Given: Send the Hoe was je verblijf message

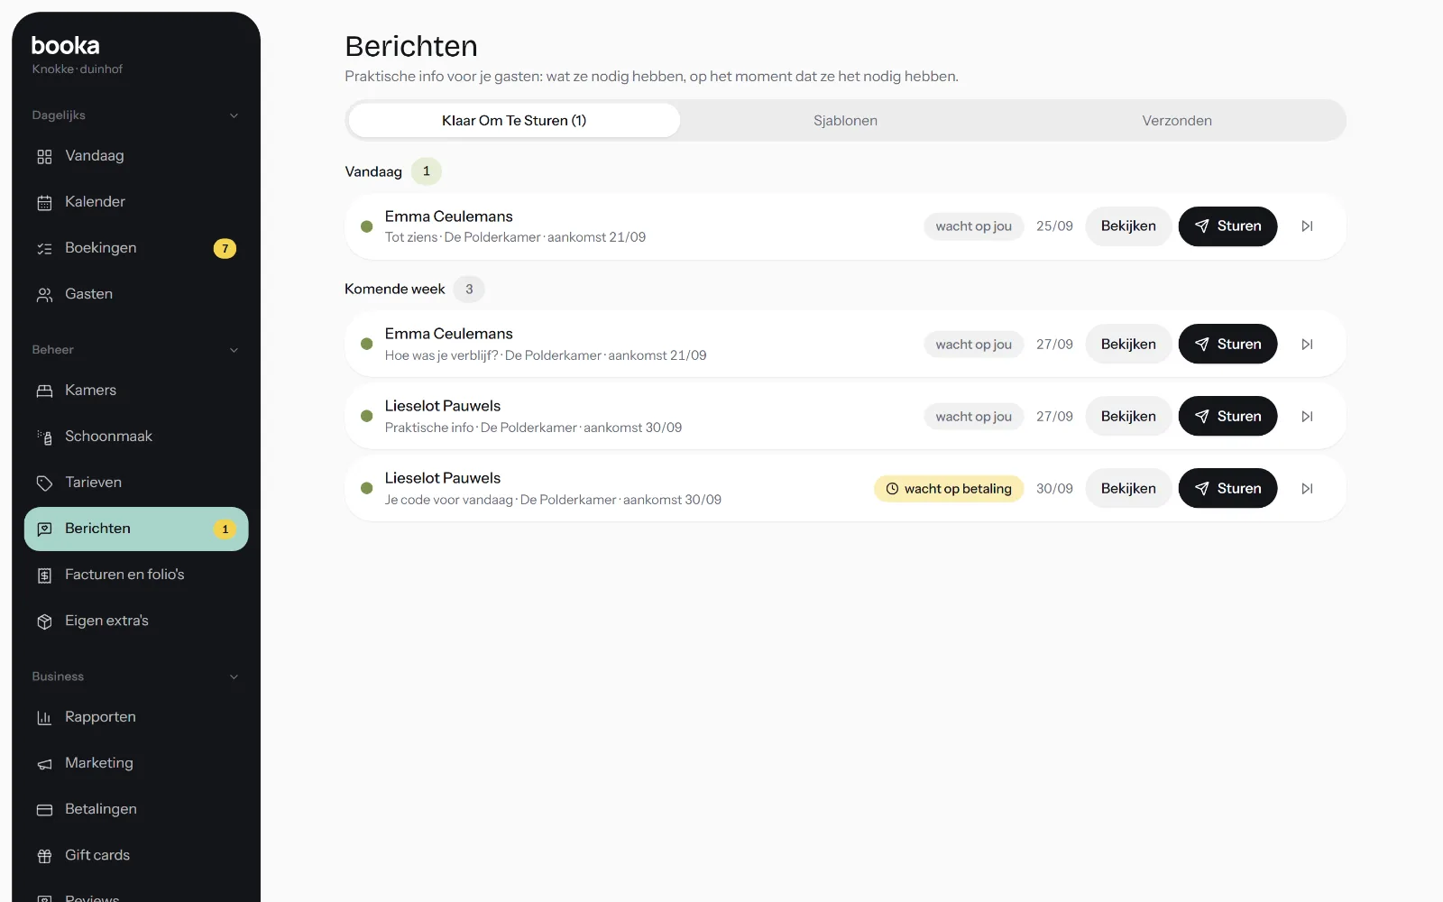Looking at the screenshot, I should 1227,344.
